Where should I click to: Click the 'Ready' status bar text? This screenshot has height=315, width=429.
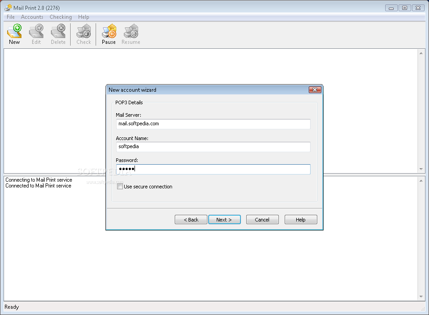(12, 307)
